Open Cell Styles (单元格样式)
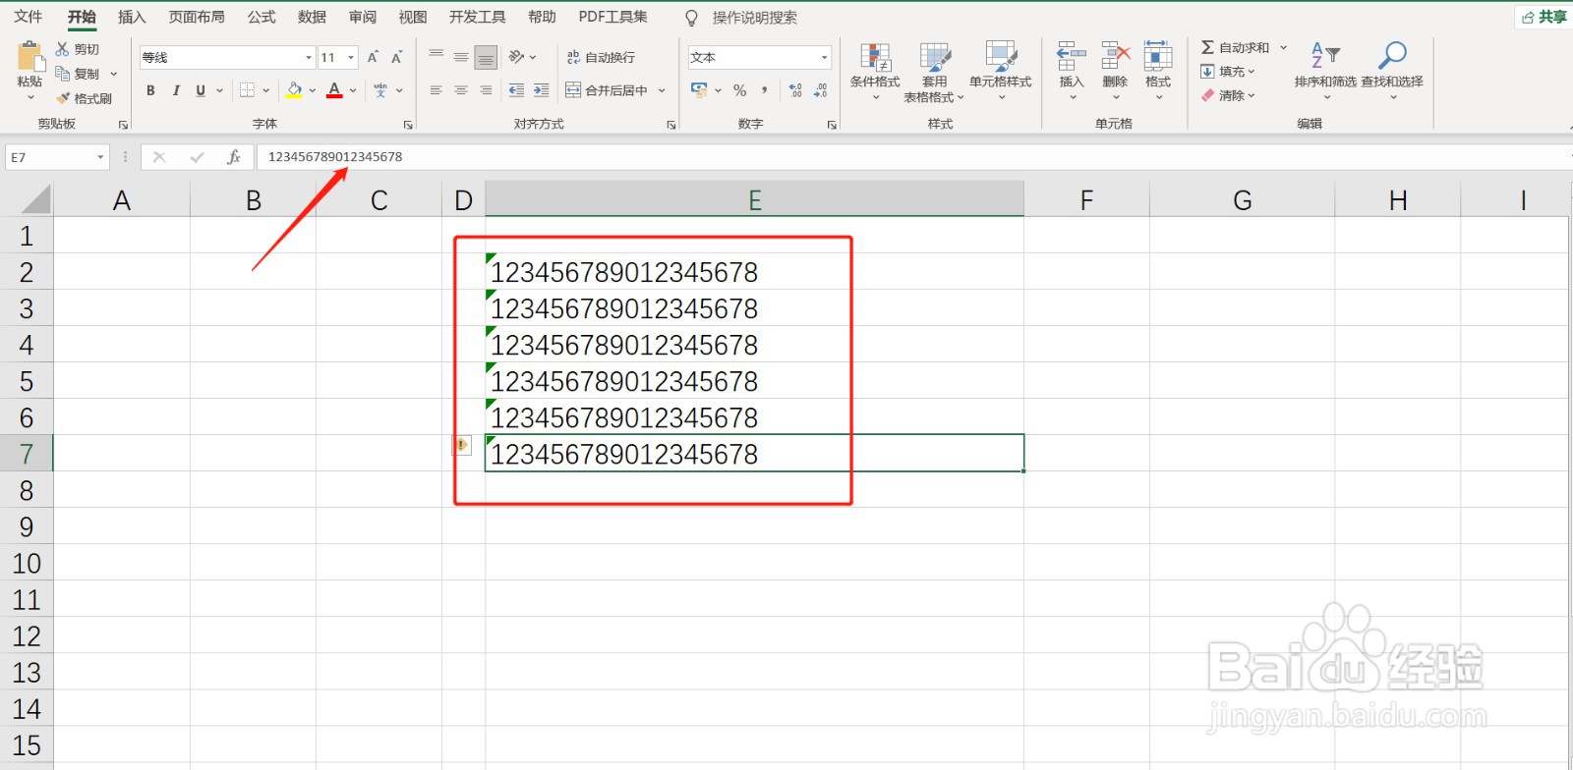Viewport: 1573px width, 770px height. (x=1001, y=71)
